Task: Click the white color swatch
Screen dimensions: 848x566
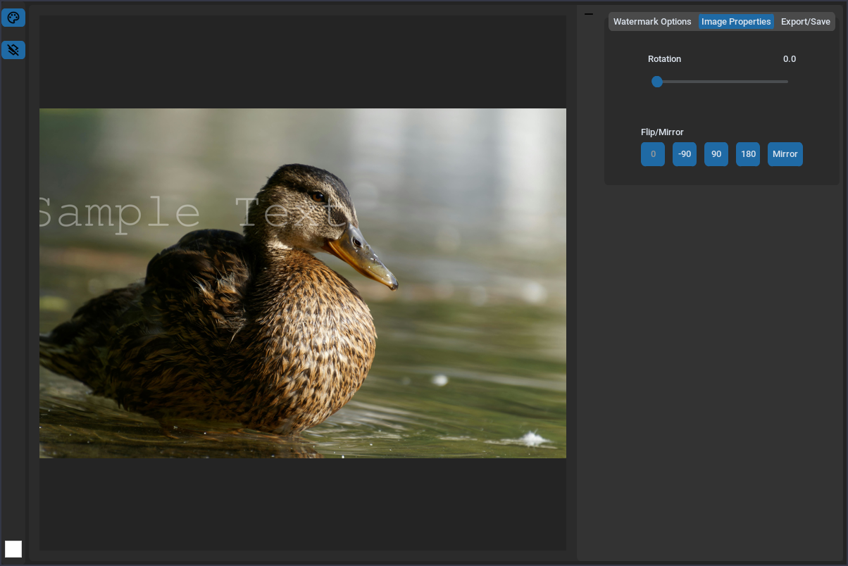Action: click(13, 549)
